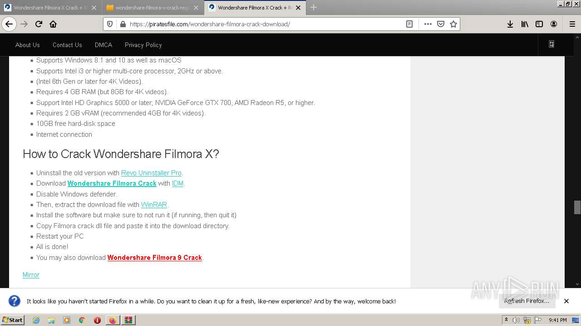Viewport: 581px width, 326px height.
Task: Open the Firefox account menu
Action: (x=554, y=24)
